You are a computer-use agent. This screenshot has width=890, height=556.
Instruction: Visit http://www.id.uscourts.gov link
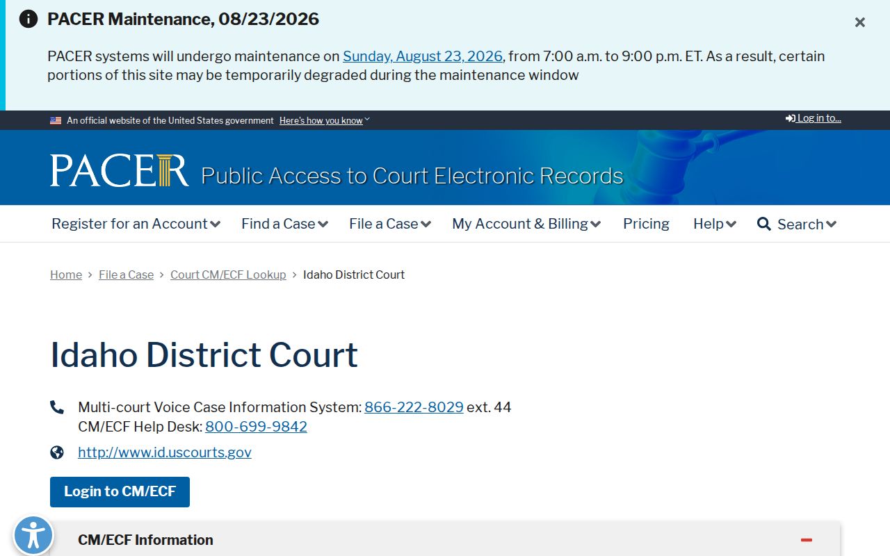pos(165,452)
